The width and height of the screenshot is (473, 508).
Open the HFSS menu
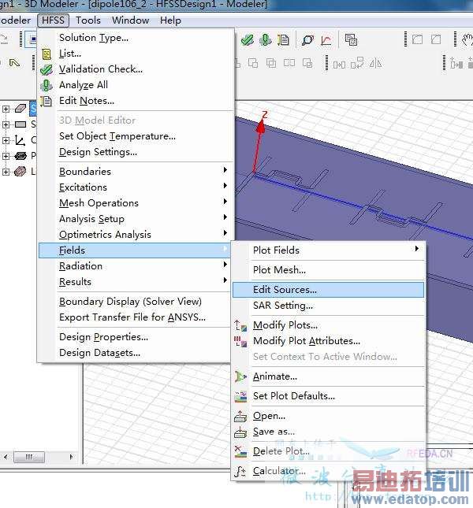(53, 20)
